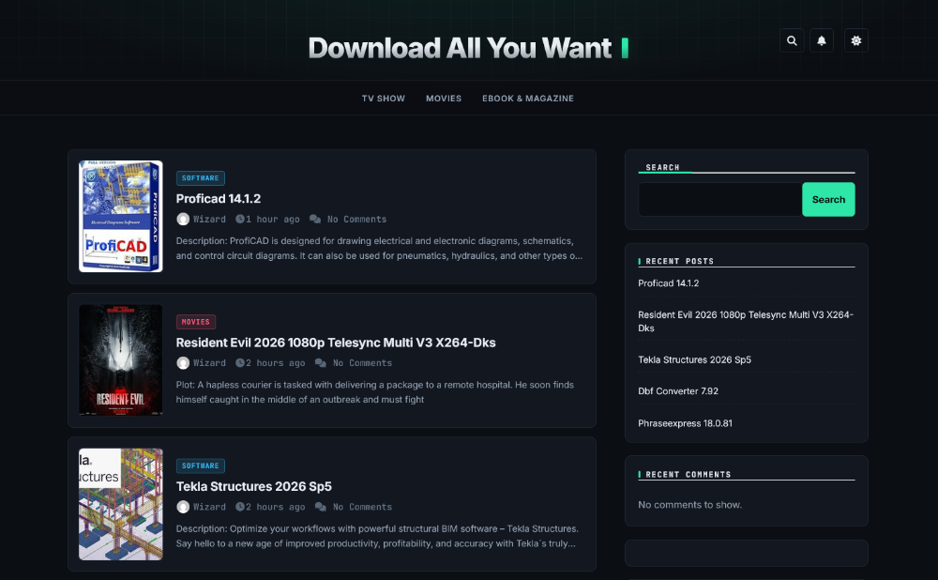This screenshot has width=938, height=580.
Task: Click clock icon on Resident Evil post
Action: tap(240, 362)
